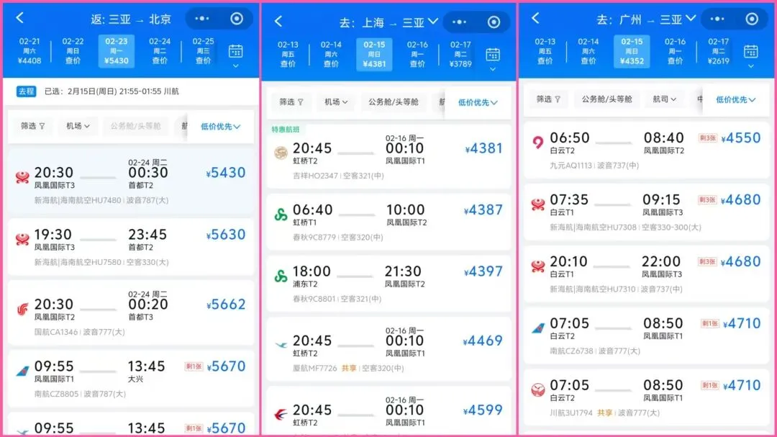Go back from the 三亚→北京 return flight list
This screenshot has width=777, height=437.
[20, 18]
